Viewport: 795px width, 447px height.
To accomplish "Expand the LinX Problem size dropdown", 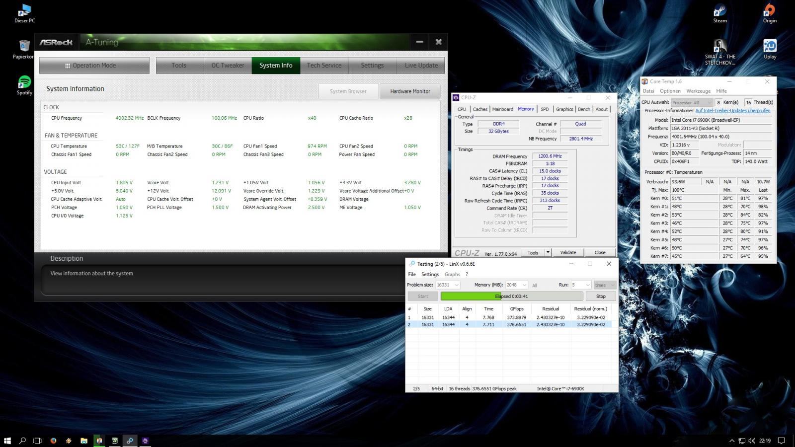I will click(457, 285).
